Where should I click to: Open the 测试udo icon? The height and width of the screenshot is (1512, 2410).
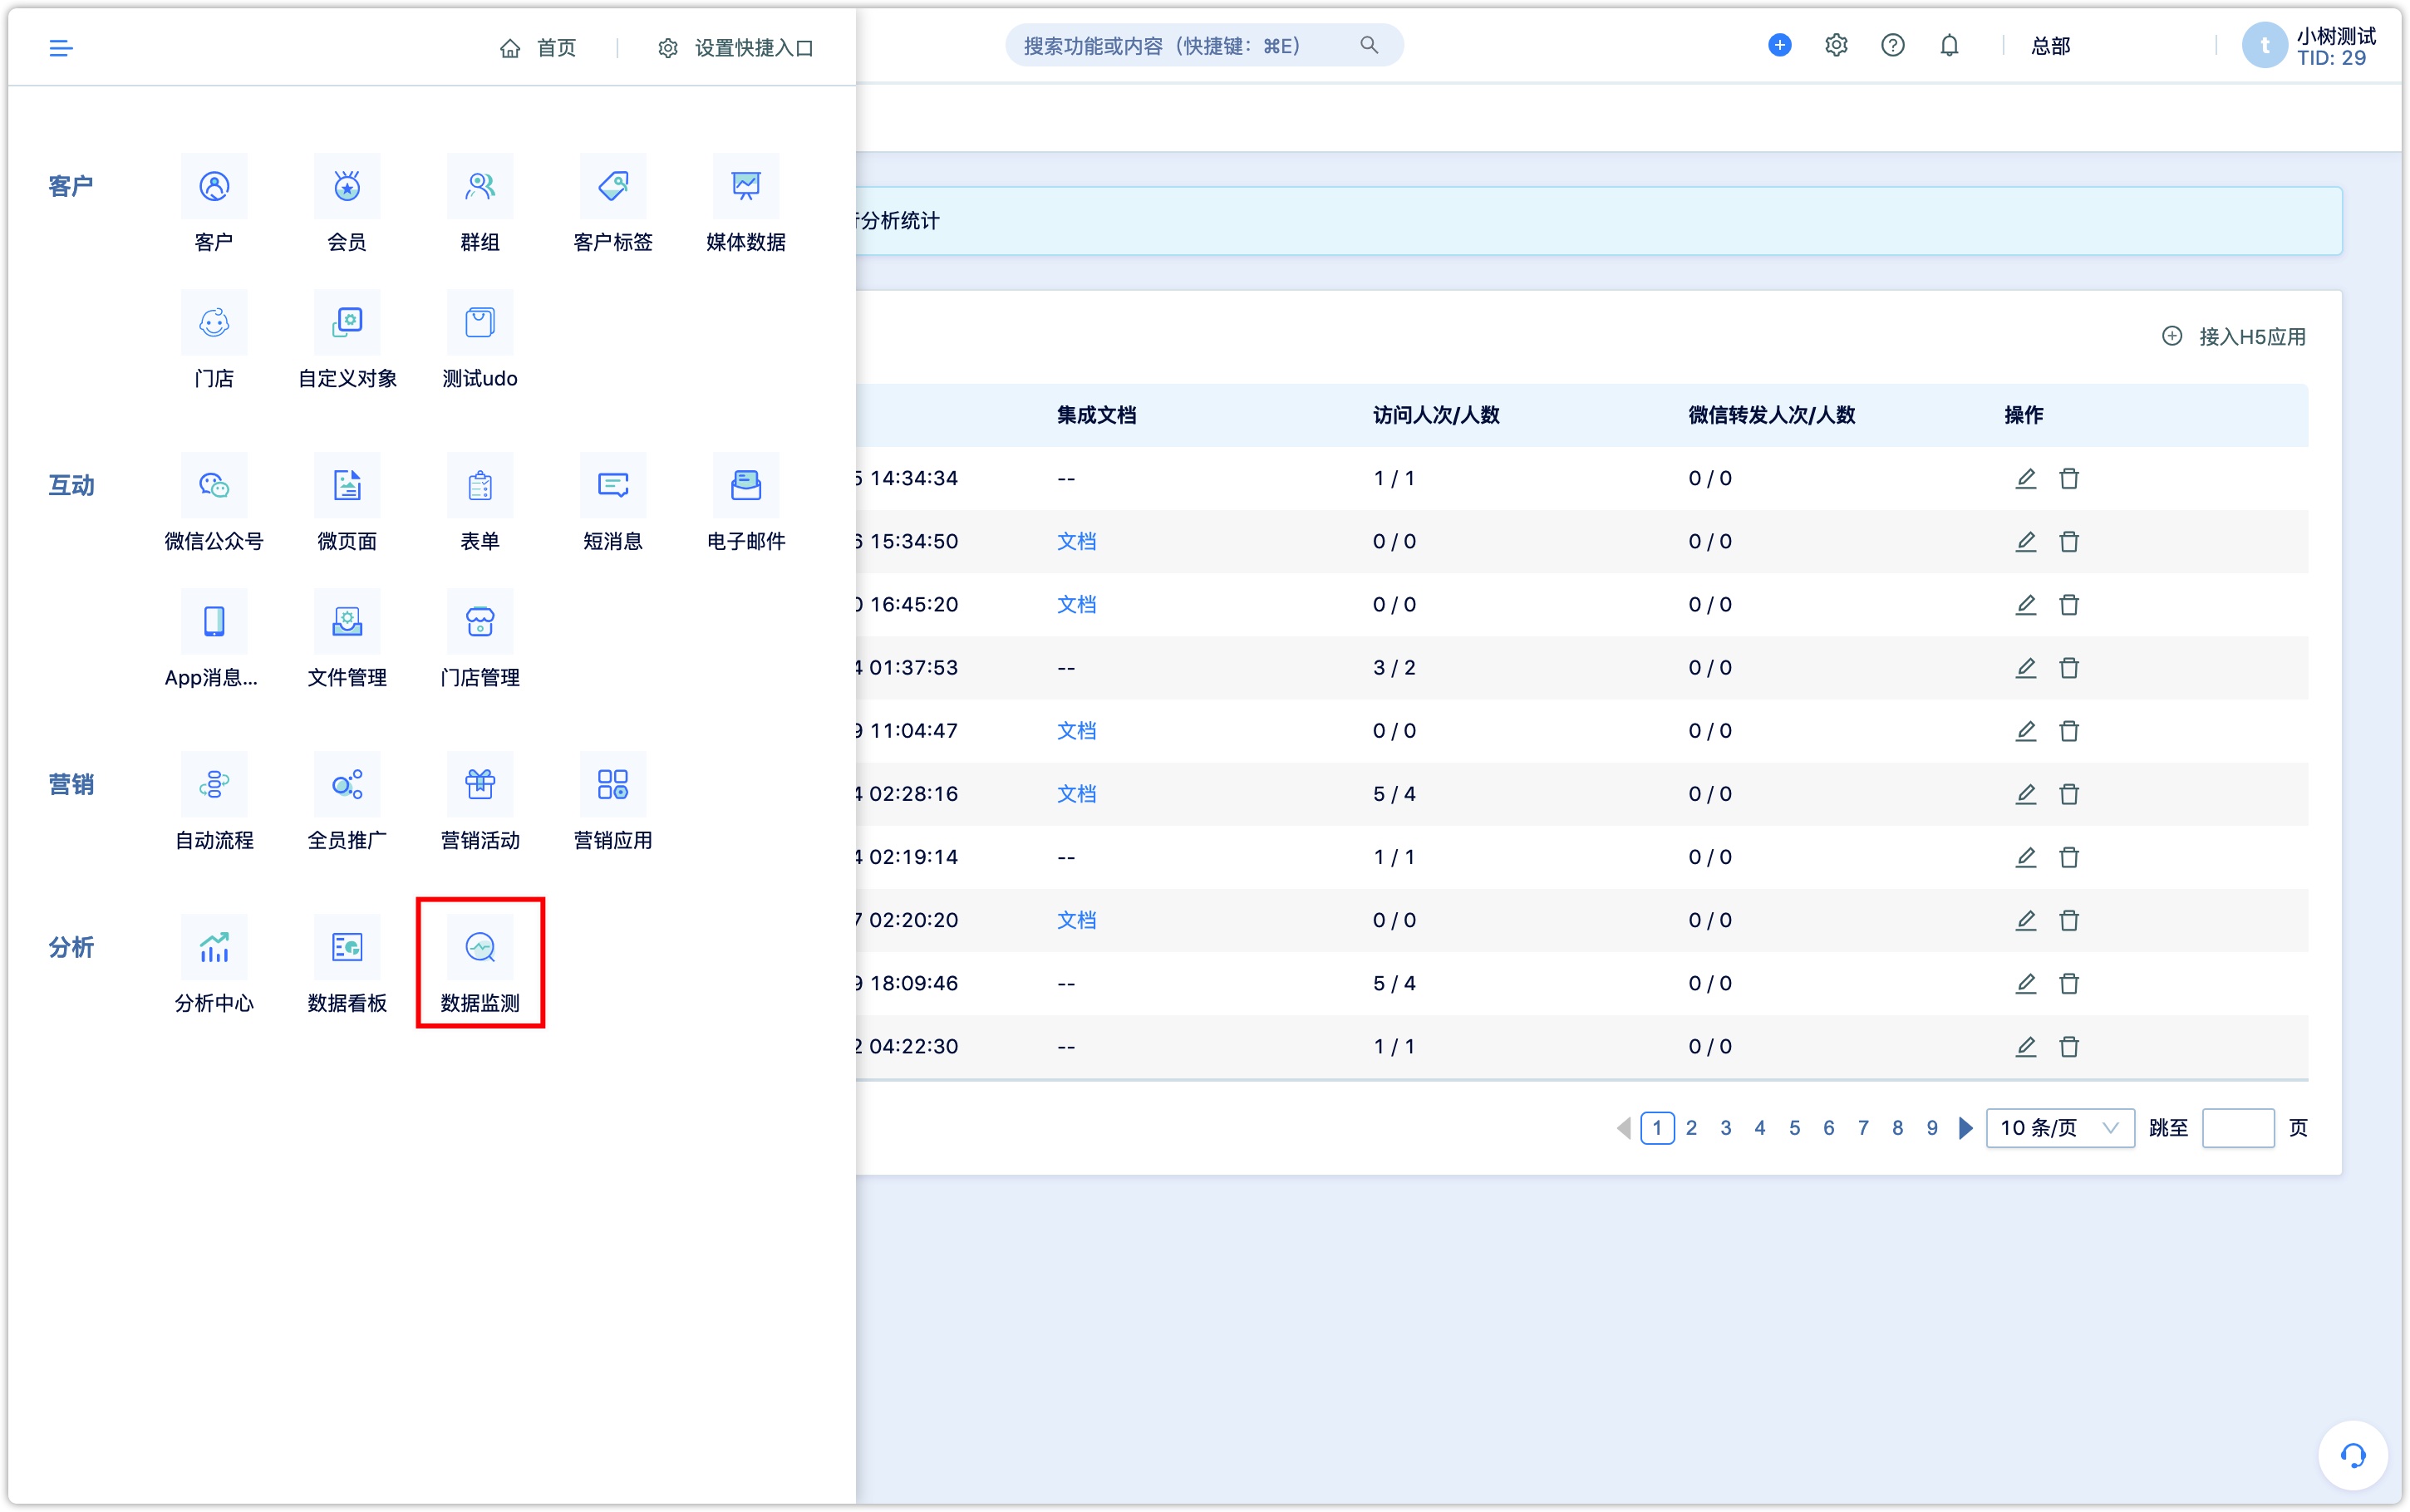480,322
